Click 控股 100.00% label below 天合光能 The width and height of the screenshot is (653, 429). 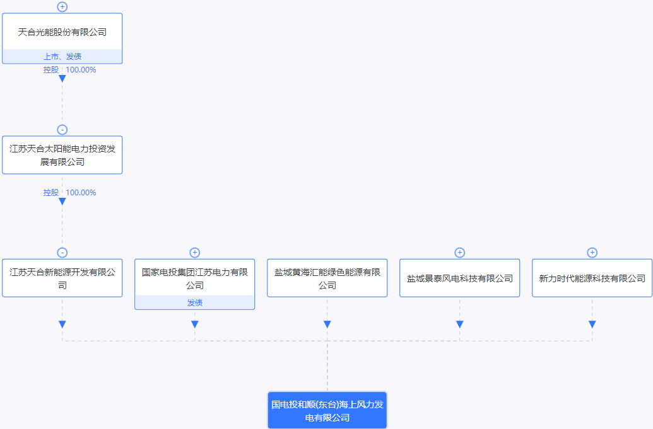pyautogui.click(x=69, y=70)
